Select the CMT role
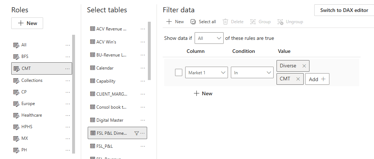374x159 pixels. 42,69
